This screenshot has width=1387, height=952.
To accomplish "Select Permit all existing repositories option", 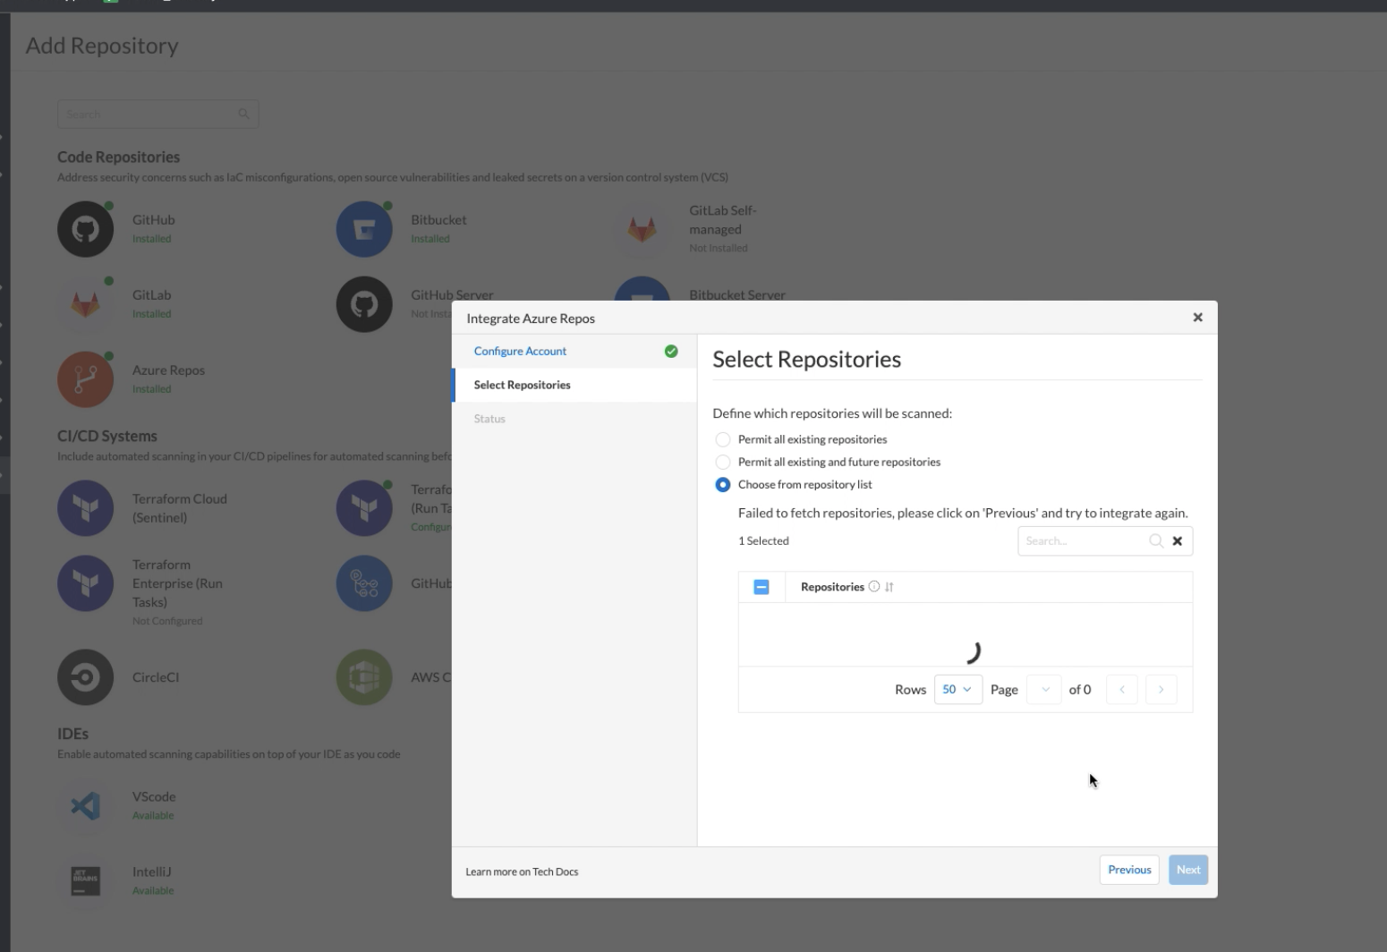I will 722,438.
